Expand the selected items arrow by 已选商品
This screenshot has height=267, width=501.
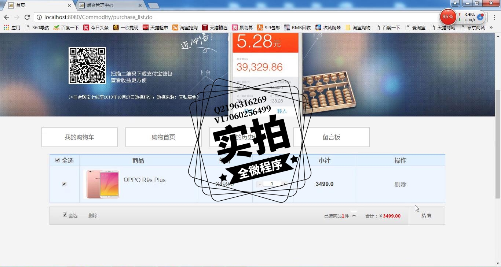tap(354, 216)
